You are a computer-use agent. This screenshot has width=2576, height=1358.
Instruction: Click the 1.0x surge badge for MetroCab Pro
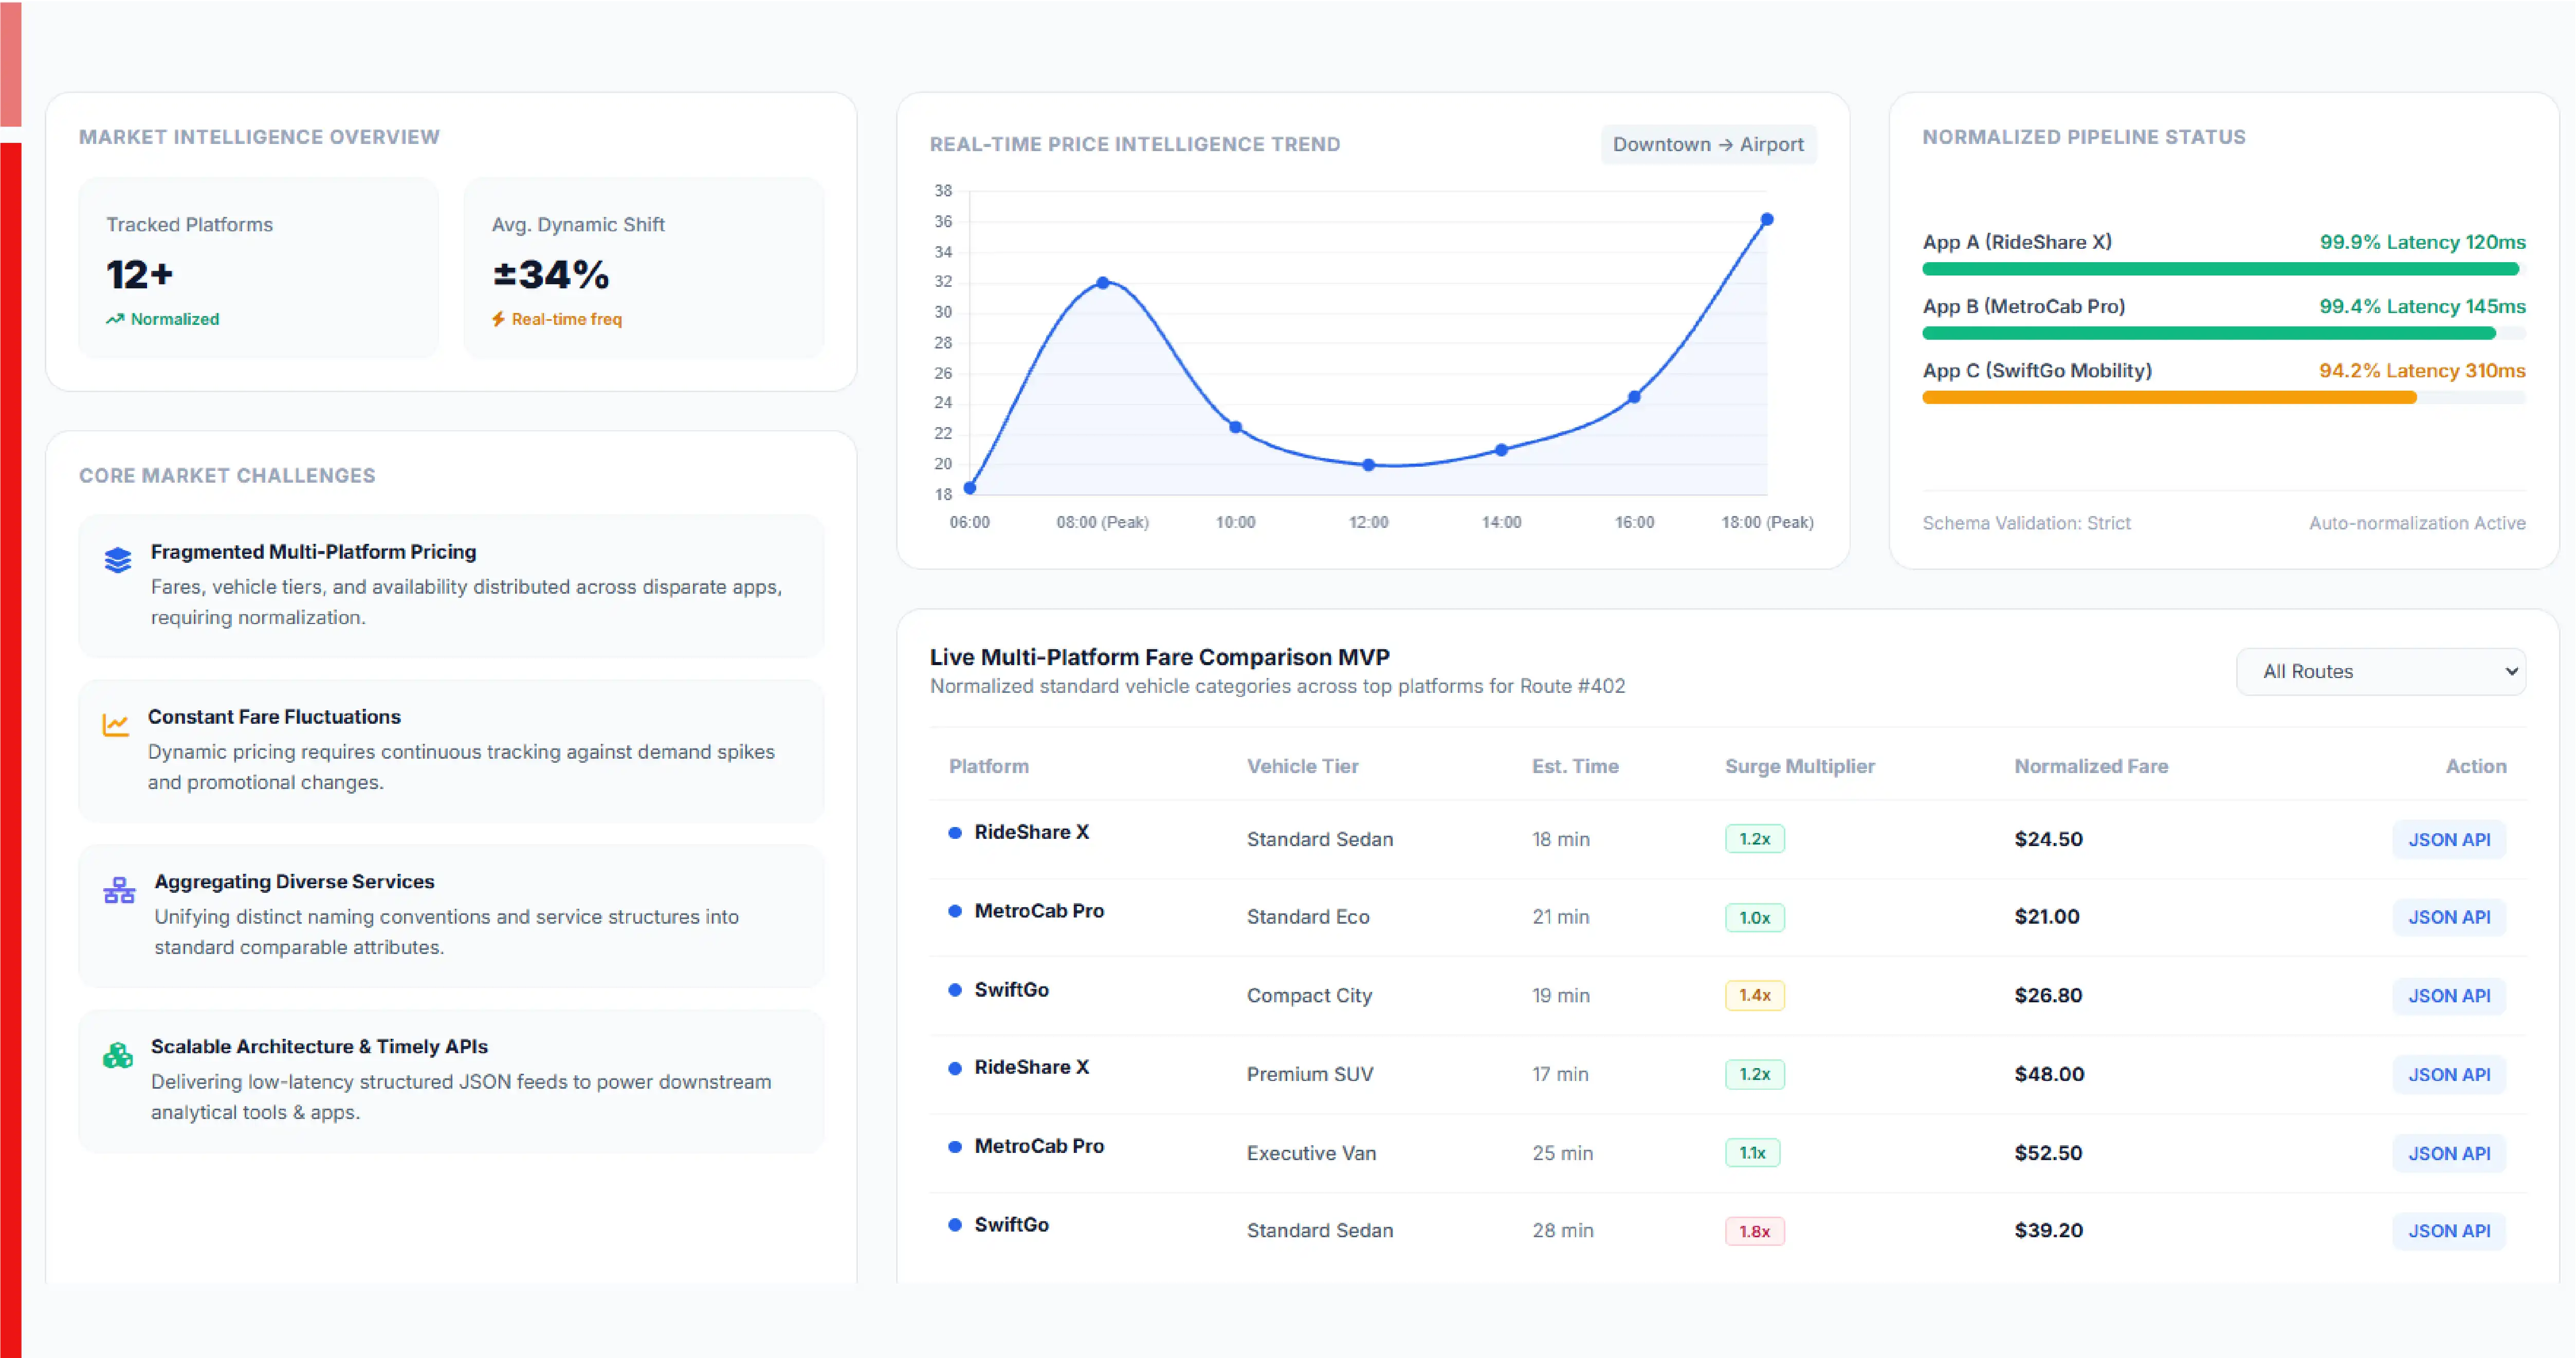[x=1754, y=917]
